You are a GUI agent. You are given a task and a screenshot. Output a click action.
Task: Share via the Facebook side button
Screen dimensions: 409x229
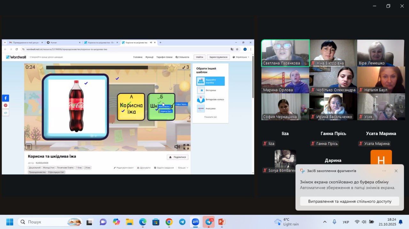click(x=6, y=98)
